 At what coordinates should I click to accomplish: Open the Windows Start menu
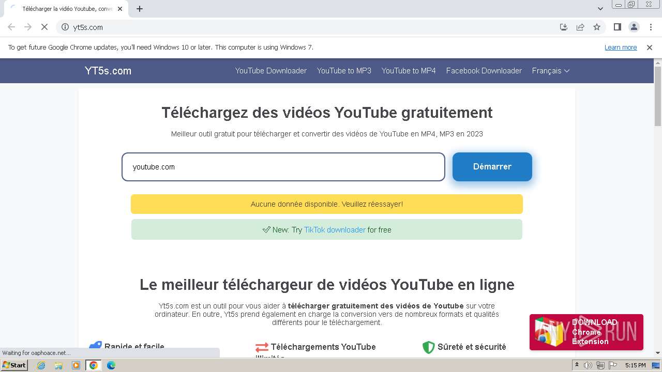pyautogui.click(x=14, y=365)
